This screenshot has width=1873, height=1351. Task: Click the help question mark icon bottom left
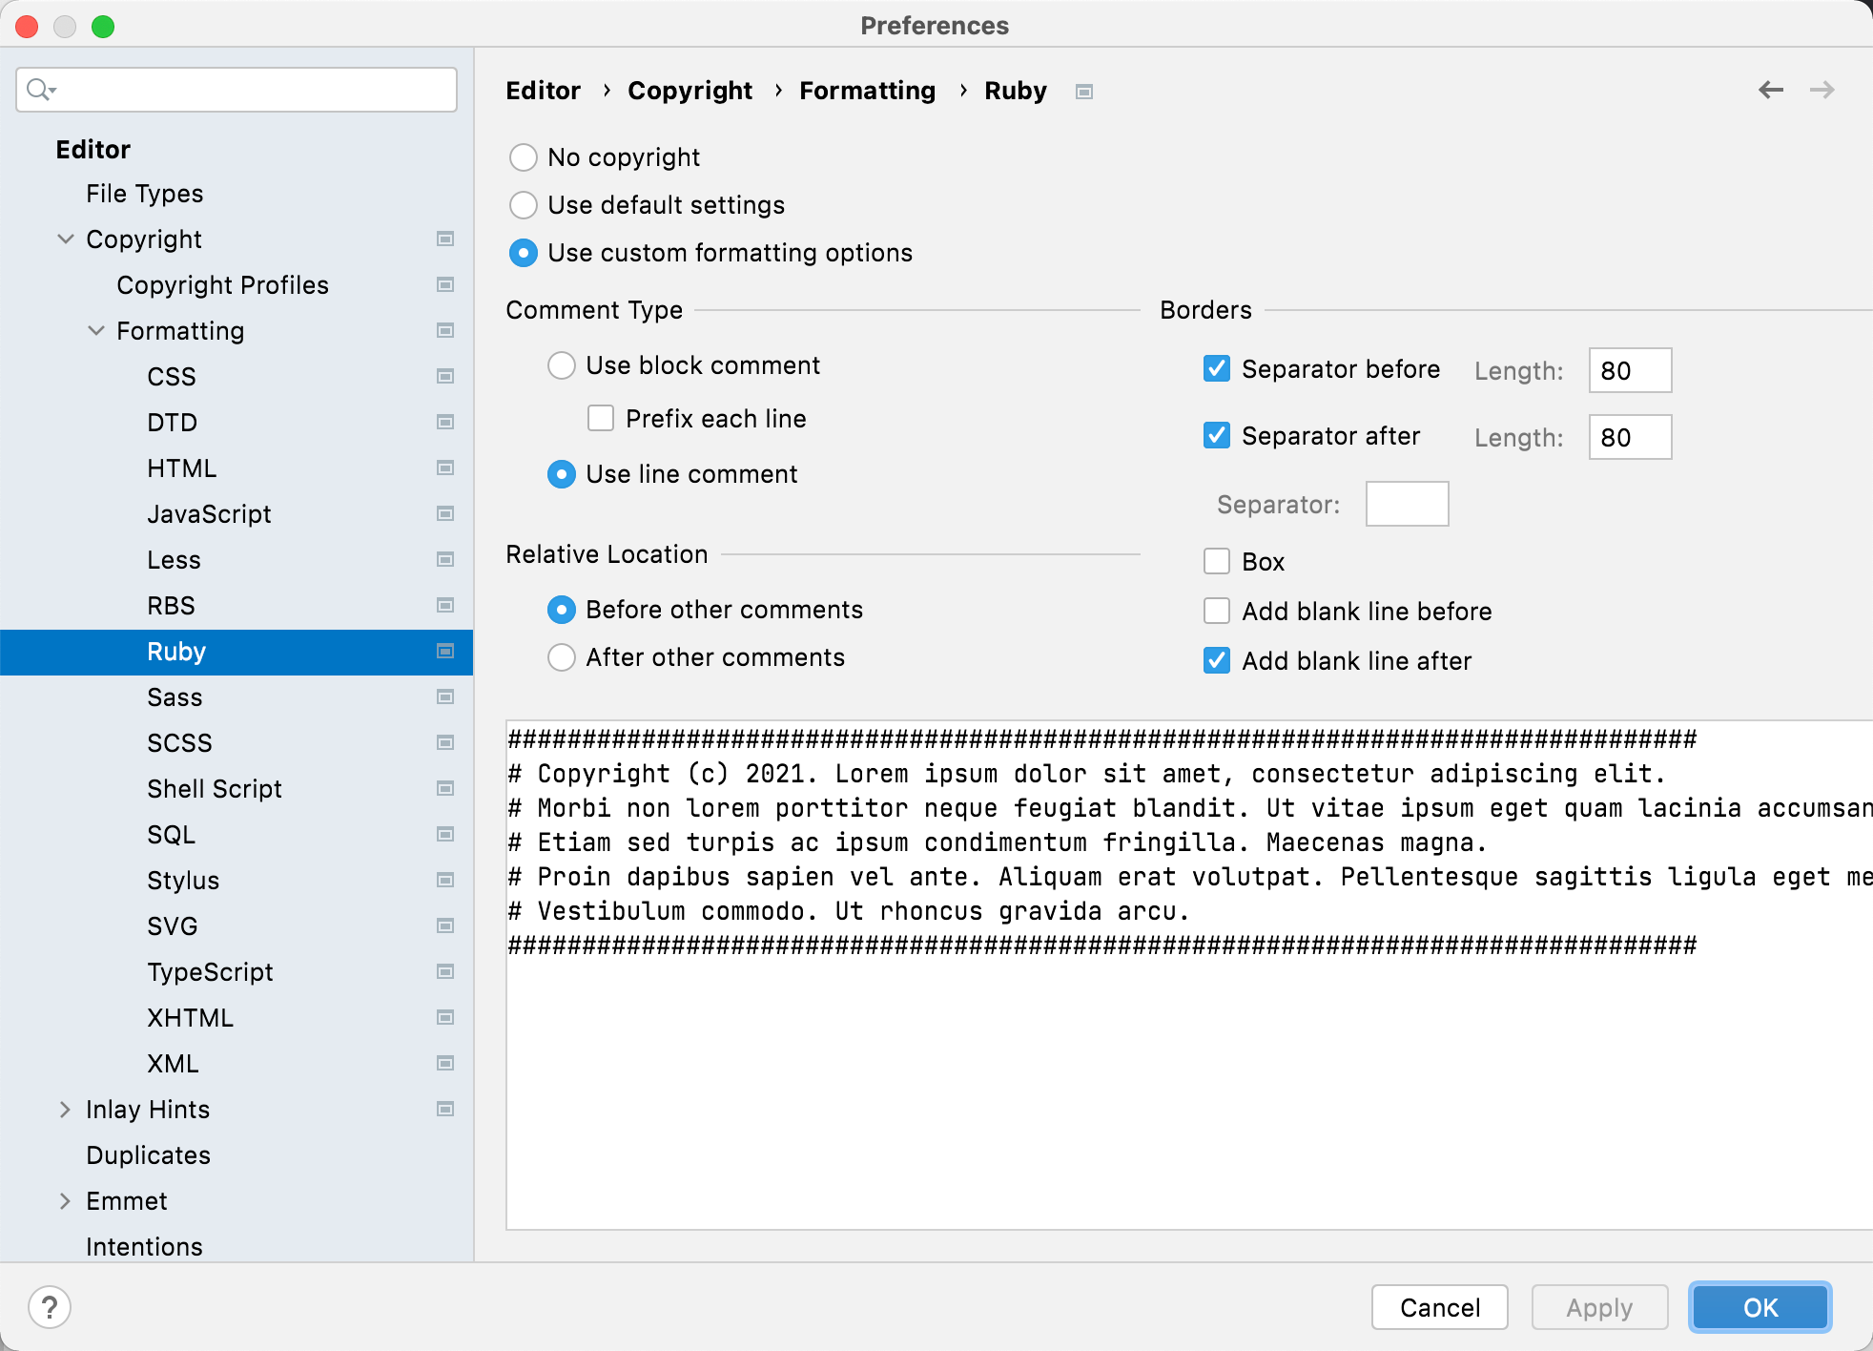click(x=50, y=1306)
